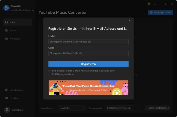Click the 'YouTube Music Converter' page heading
177x117 pixels.
[x=63, y=12]
